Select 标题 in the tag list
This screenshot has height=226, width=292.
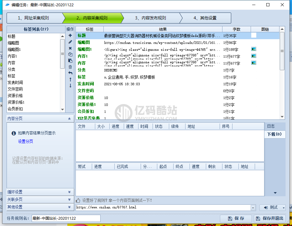pos(12,36)
